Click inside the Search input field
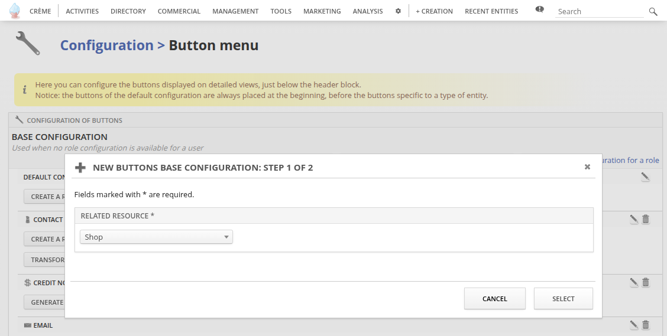Image resolution: width=667 pixels, height=336 pixels. (x=600, y=11)
